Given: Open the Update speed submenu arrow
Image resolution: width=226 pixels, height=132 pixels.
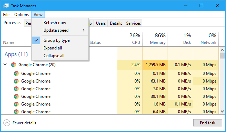Looking at the screenshot, I should (83, 30).
